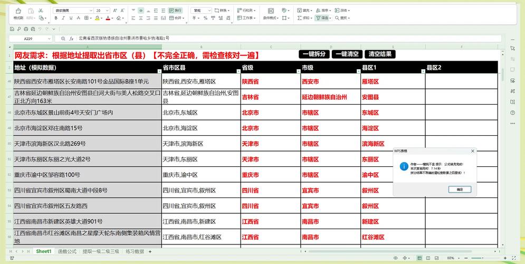
Task: Switch to 函数公式 sheet tab
Action: [67, 251]
